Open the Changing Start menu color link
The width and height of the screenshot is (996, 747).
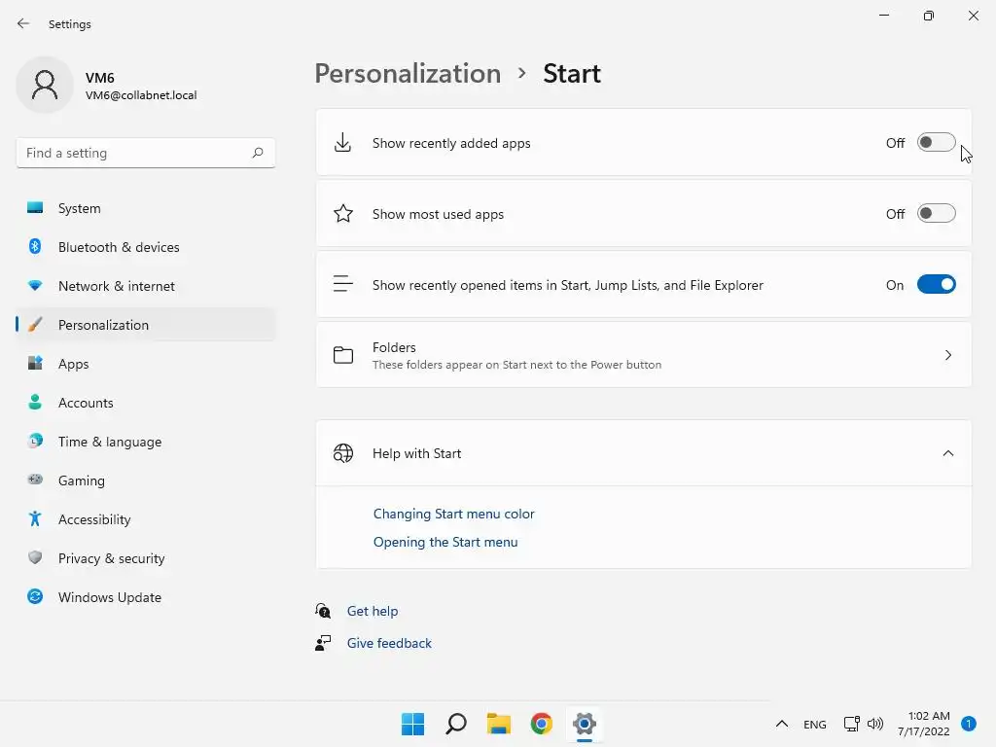pyautogui.click(x=454, y=514)
